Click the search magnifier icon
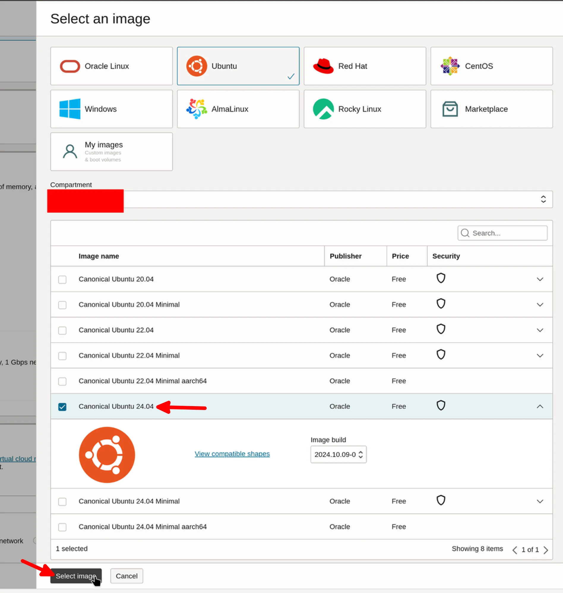This screenshot has height=593, width=563. (465, 233)
